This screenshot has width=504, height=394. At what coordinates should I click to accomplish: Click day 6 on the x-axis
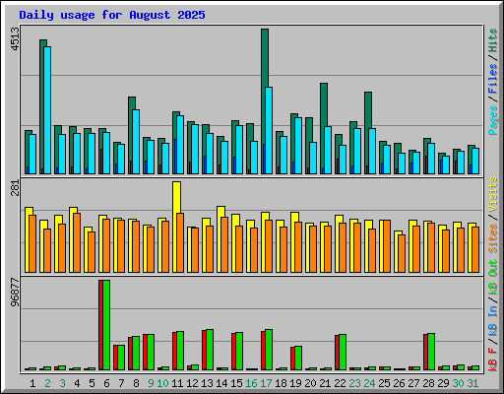(x=106, y=383)
